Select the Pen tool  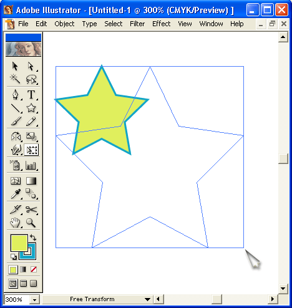16,95
